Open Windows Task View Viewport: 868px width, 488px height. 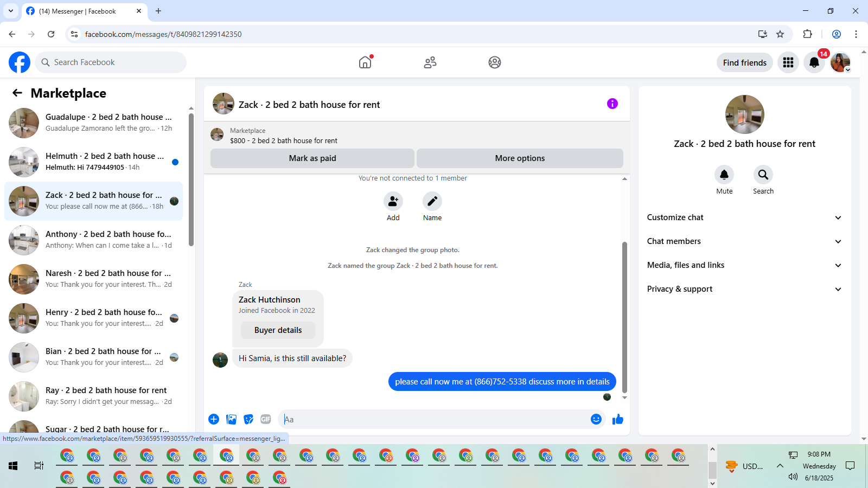[x=39, y=466]
